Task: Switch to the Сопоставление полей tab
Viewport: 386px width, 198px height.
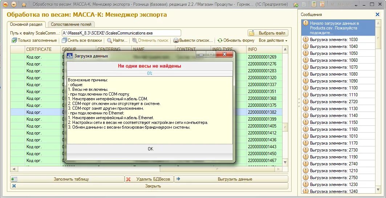Action: point(71,24)
